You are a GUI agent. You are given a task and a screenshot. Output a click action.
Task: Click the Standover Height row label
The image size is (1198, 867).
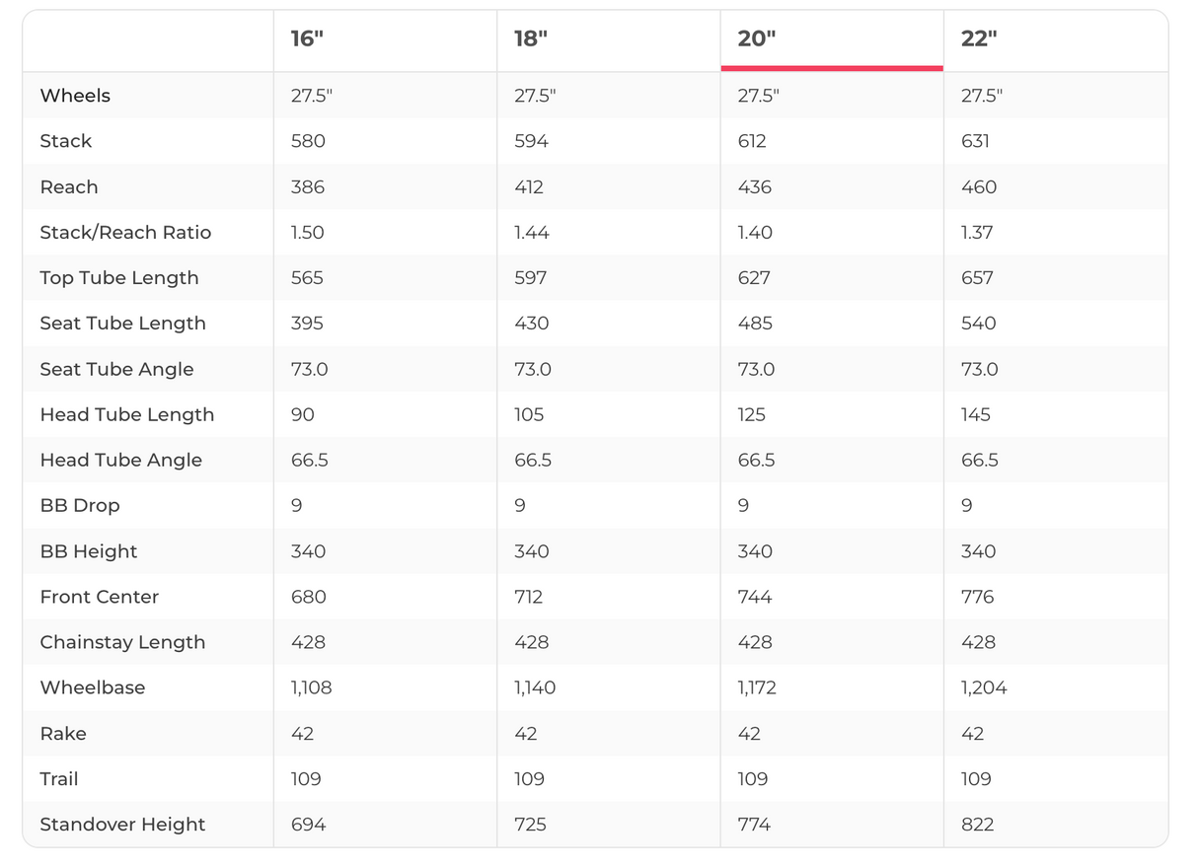(122, 825)
